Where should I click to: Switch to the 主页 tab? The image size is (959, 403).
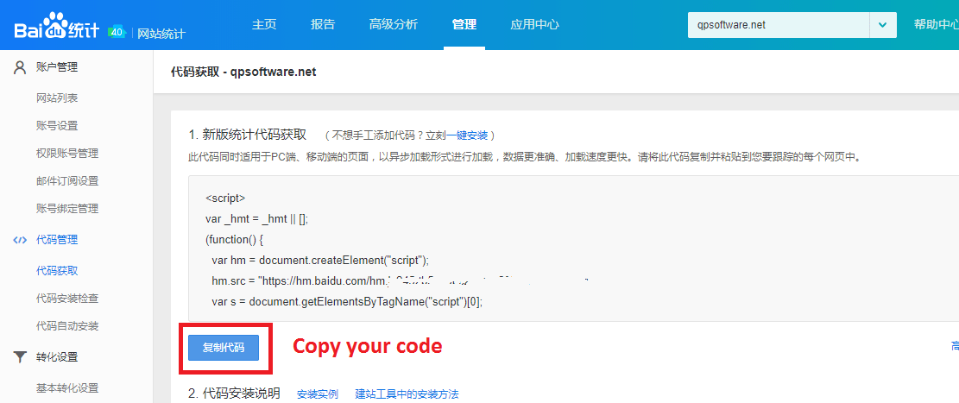point(264,24)
